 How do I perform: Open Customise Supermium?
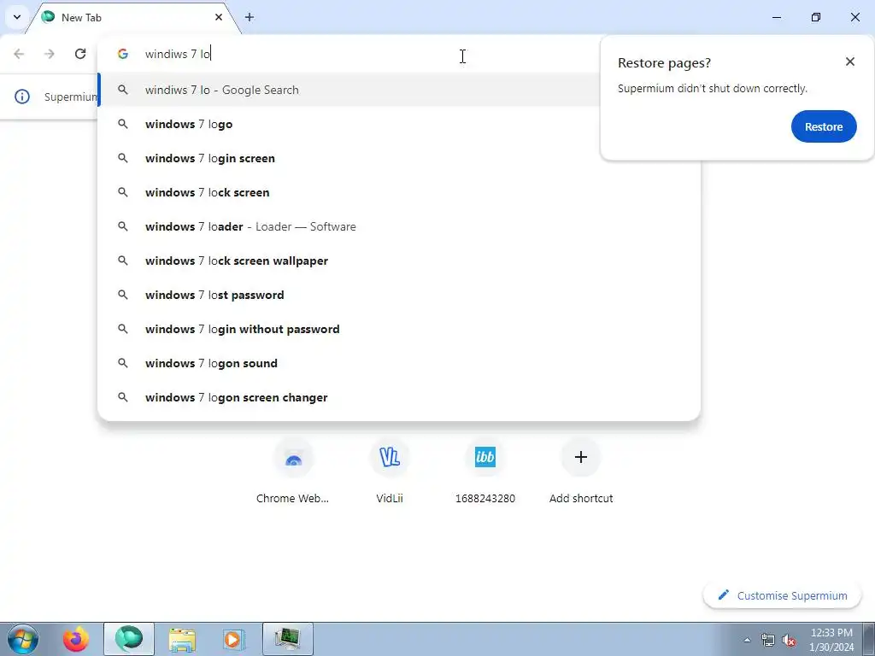click(783, 595)
